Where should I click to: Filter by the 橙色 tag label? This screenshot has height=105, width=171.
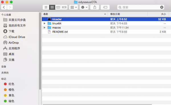[11, 90]
